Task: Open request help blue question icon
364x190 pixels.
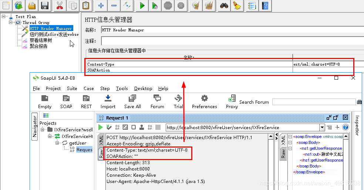Action: pyautogui.click(x=346, y=127)
